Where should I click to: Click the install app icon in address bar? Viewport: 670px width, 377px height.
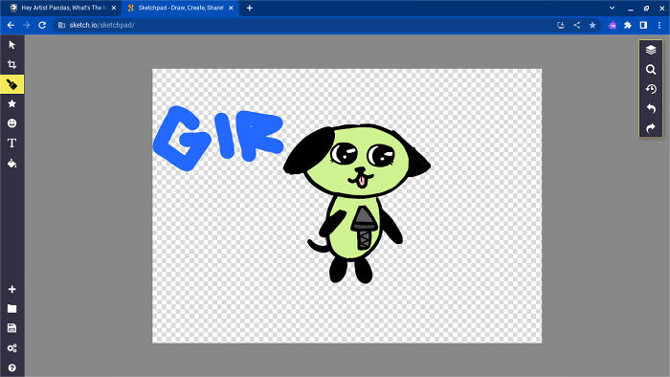561,25
